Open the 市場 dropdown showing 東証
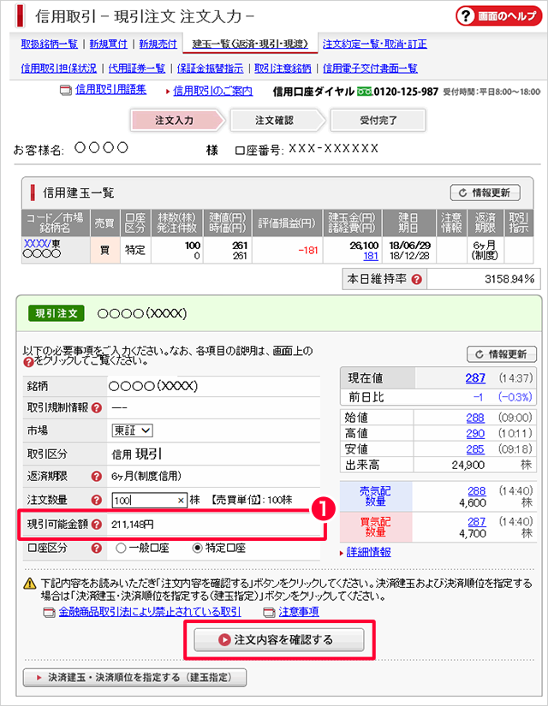Image resolution: width=548 pixels, height=706 pixels. click(x=133, y=430)
